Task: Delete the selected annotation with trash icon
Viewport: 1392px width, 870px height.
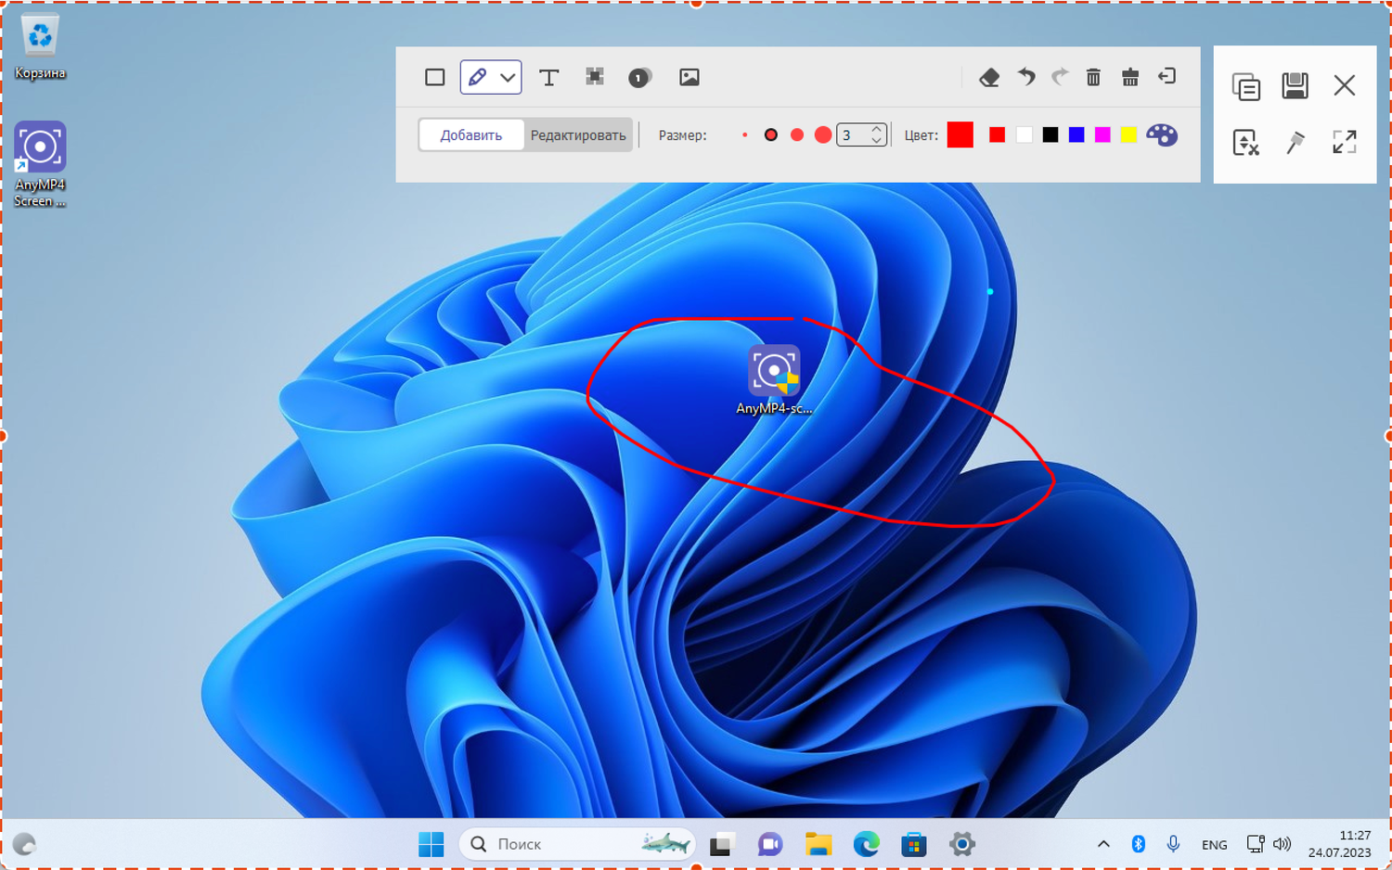Action: (1093, 77)
